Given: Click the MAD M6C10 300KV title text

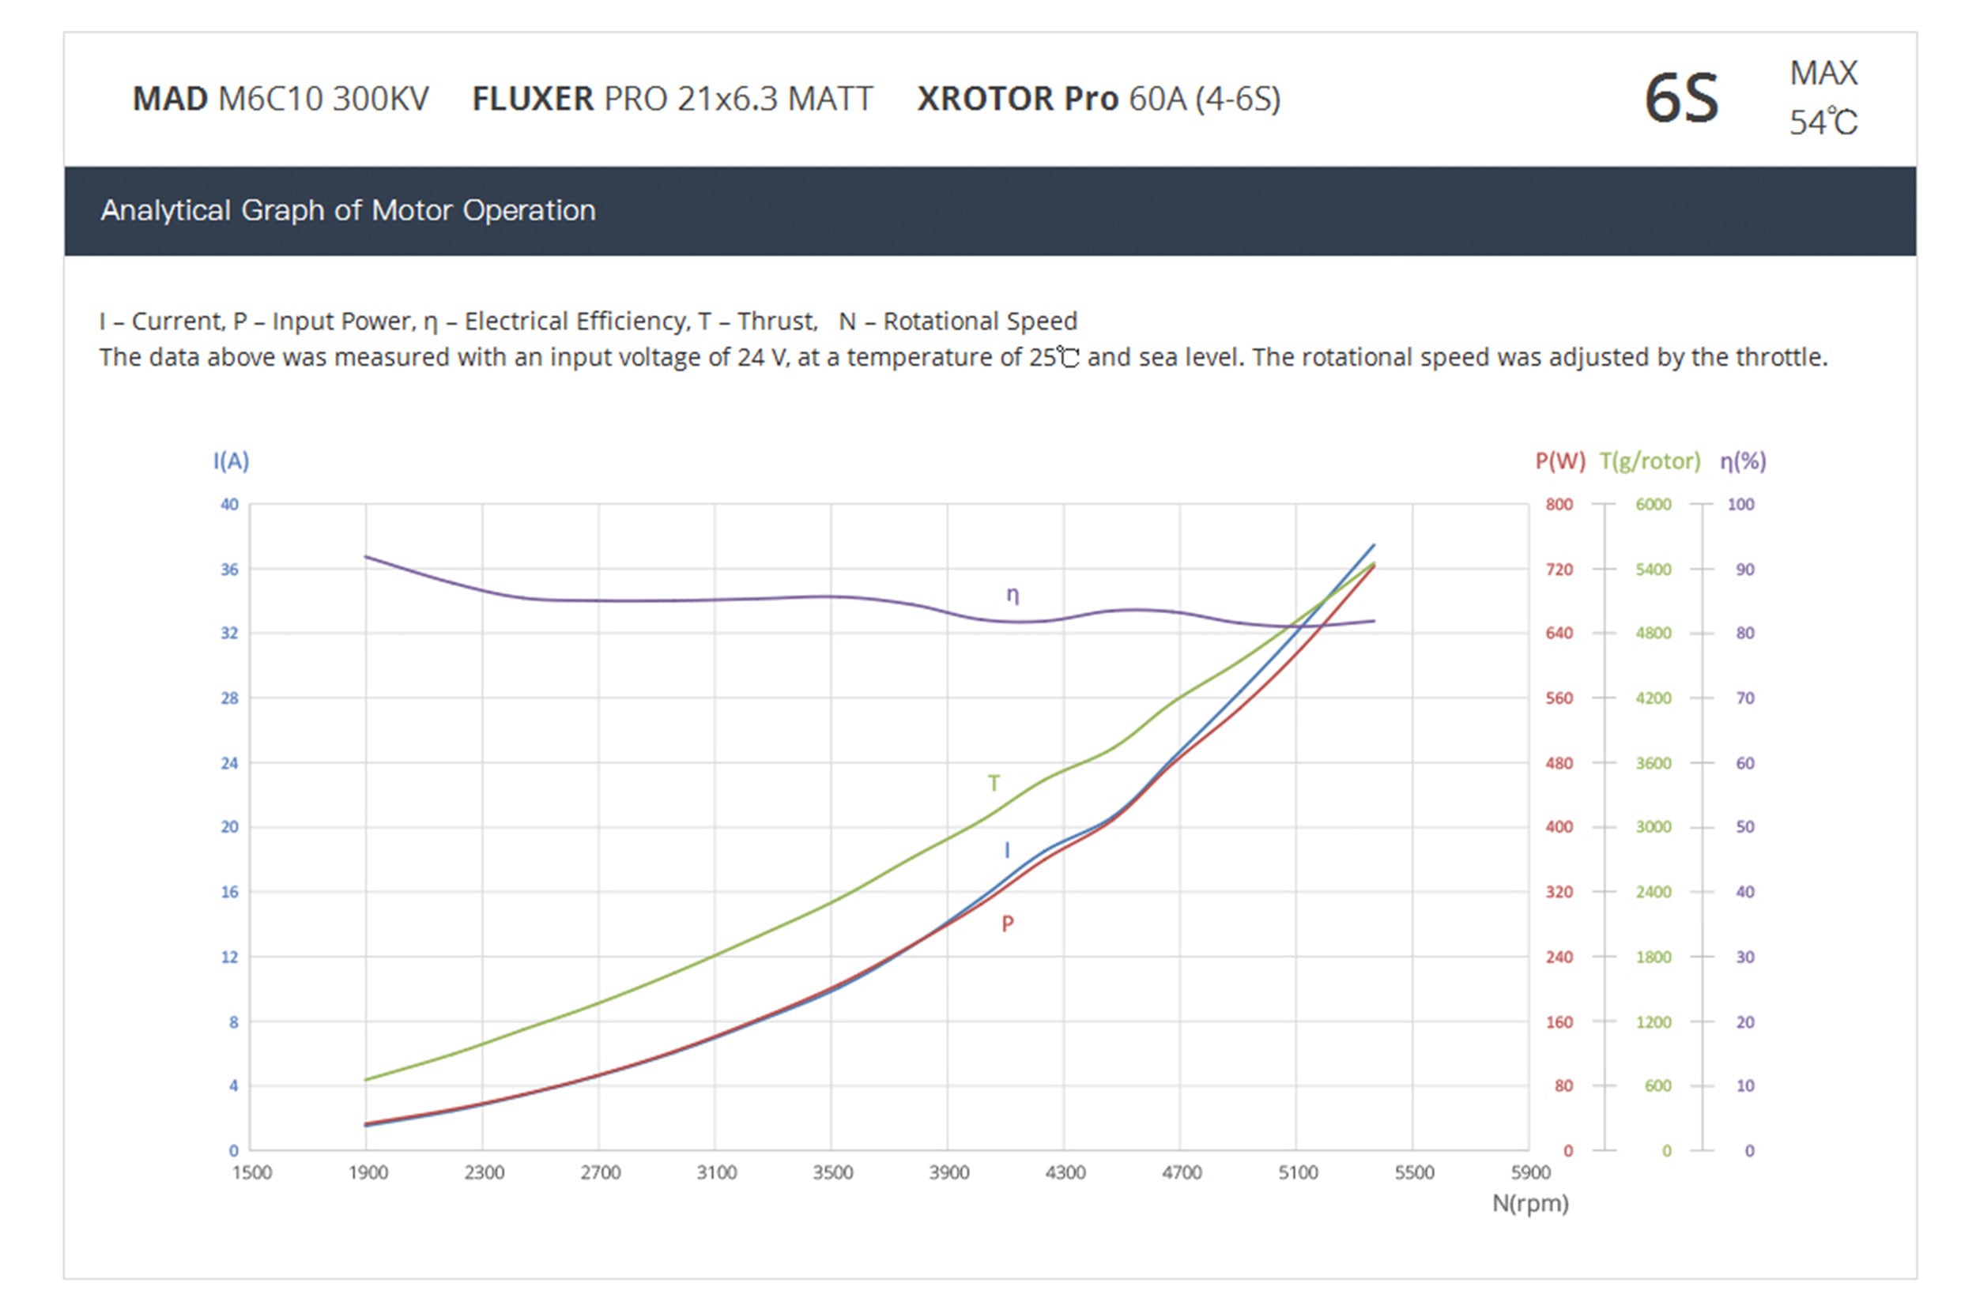Looking at the screenshot, I should point(281,99).
